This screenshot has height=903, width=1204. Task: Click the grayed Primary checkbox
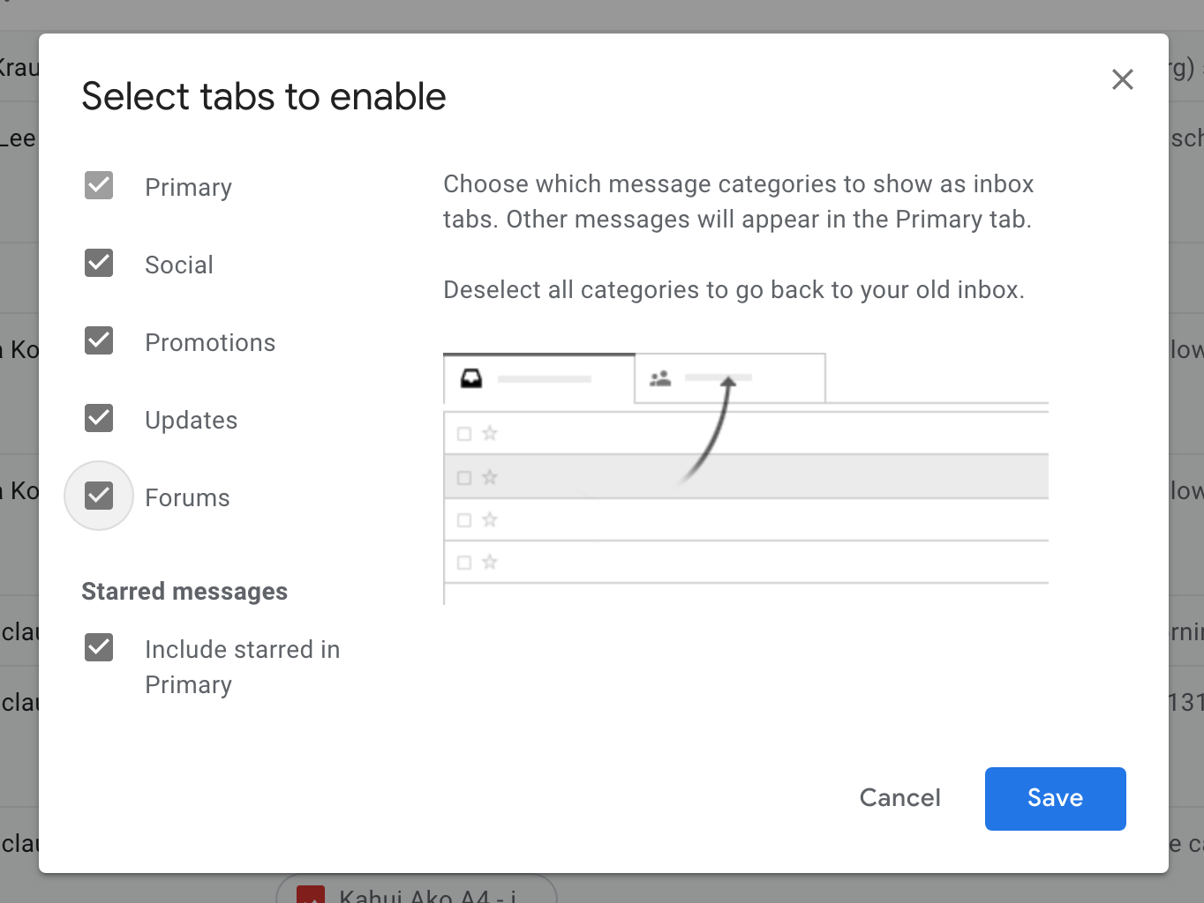coord(99,185)
